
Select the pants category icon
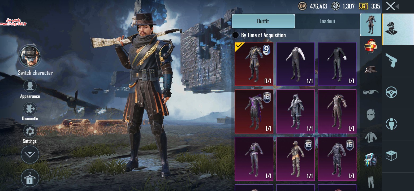[x=371, y=182]
